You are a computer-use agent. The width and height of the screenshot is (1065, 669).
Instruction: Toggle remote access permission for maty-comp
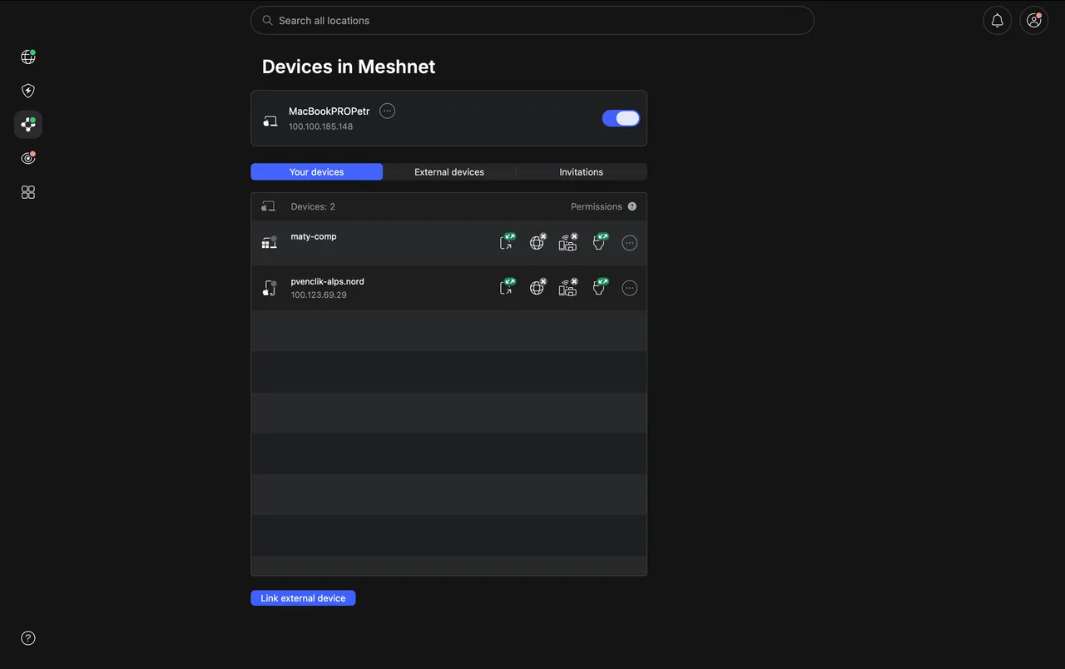[x=507, y=242]
